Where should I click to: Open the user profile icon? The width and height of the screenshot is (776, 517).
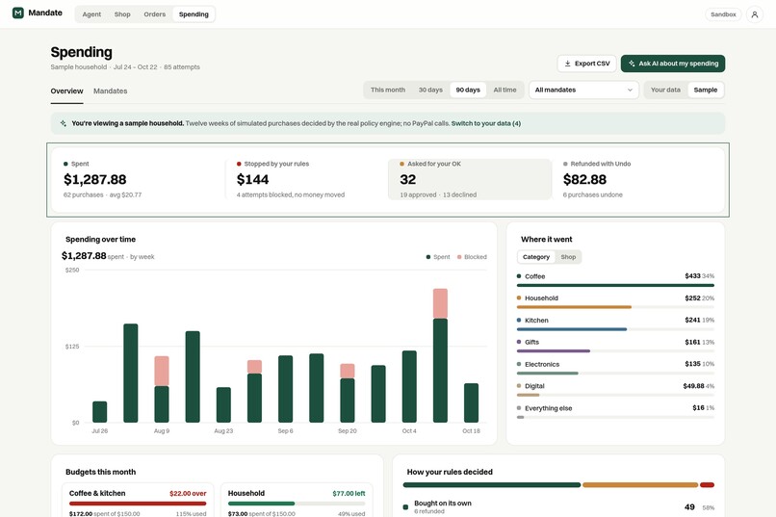pos(754,14)
